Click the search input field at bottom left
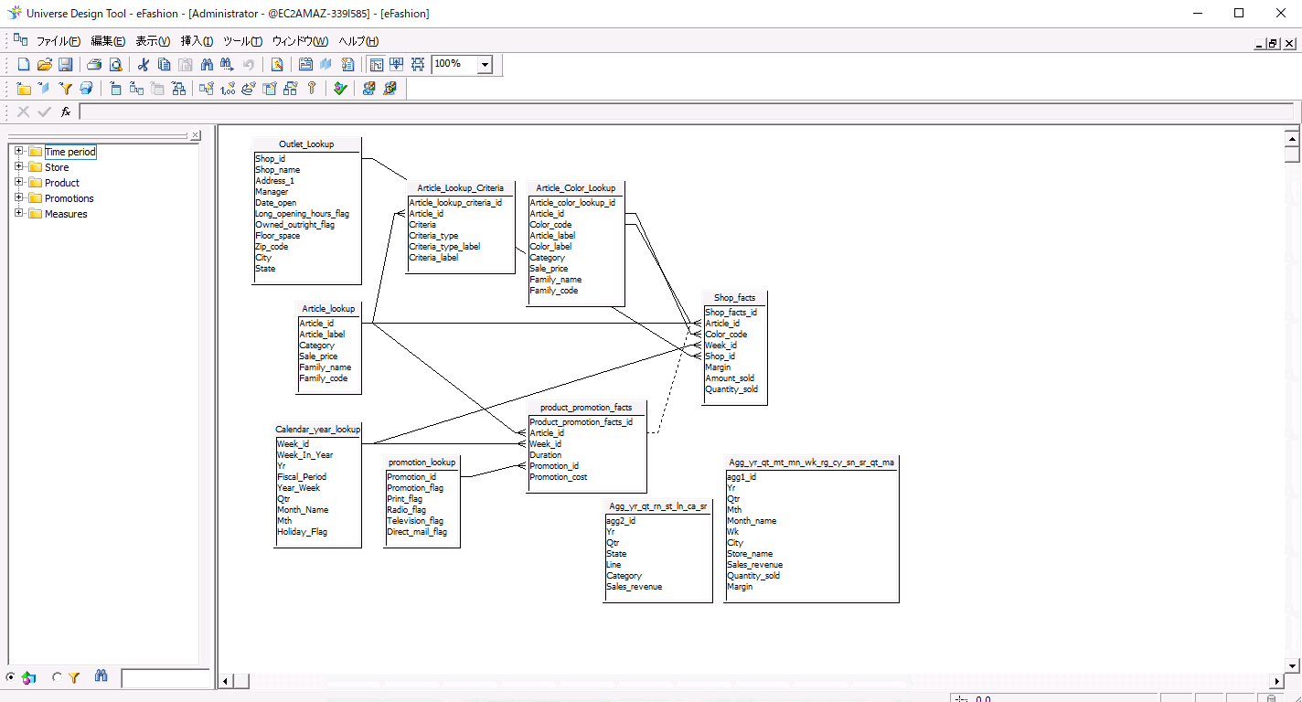The height and width of the screenshot is (702, 1302). point(165,678)
